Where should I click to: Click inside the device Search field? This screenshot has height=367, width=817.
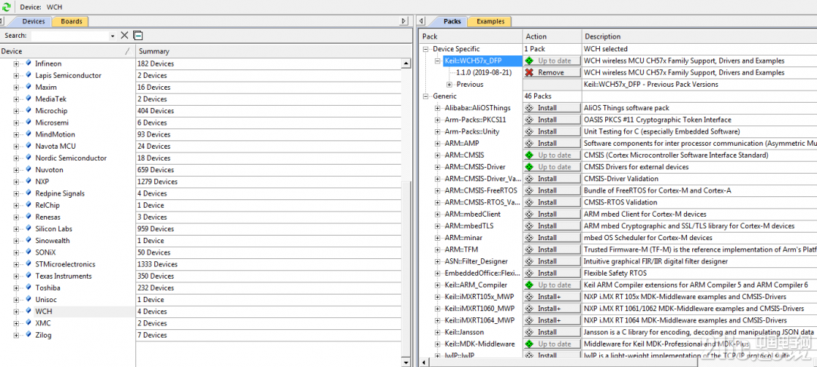tap(70, 35)
